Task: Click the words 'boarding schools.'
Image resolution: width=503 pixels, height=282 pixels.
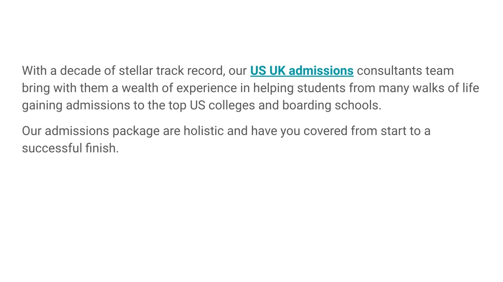Action: [332, 106]
